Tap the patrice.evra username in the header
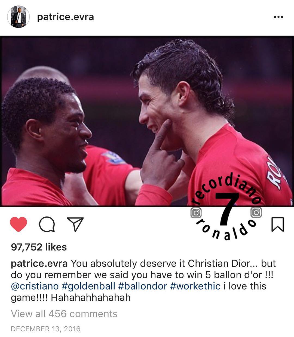The width and height of the screenshot is (294, 337). pyautogui.click(x=65, y=17)
